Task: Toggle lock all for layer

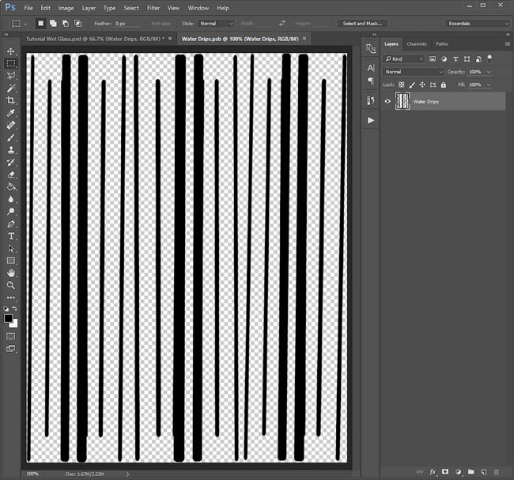Action: (x=444, y=84)
